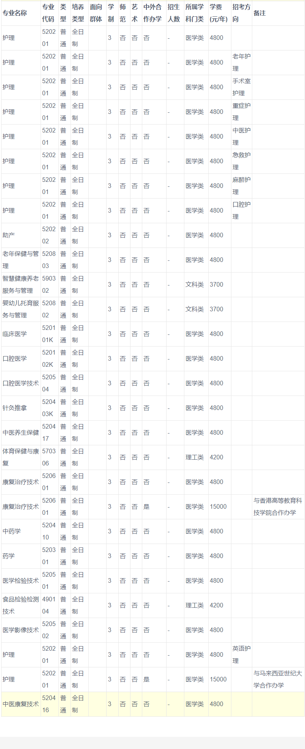Select major code 520101K cell

(49, 334)
